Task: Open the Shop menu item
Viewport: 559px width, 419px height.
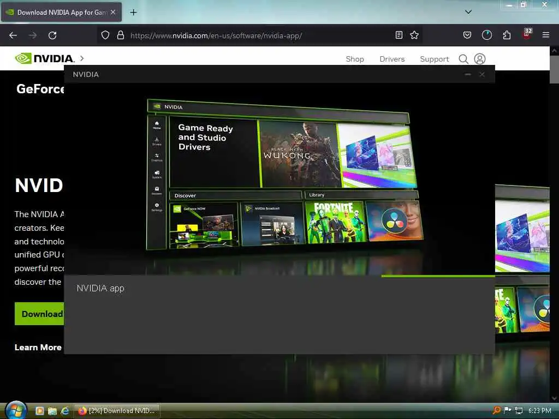Action: [355, 59]
